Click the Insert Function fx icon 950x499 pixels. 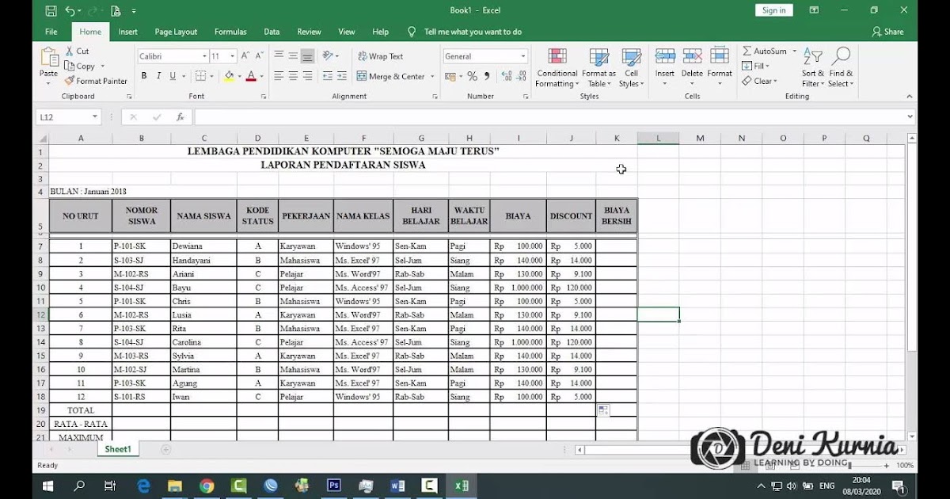[x=180, y=116]
